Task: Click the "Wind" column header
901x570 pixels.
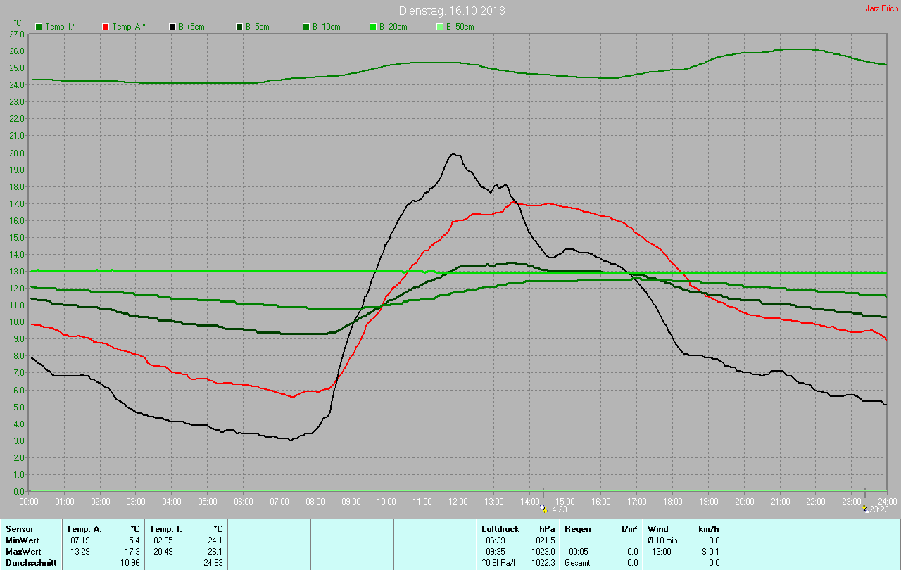Action: click(x=658, y=529)
